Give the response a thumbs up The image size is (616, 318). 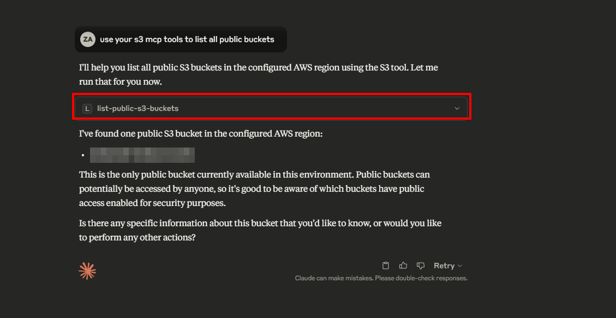403,266
